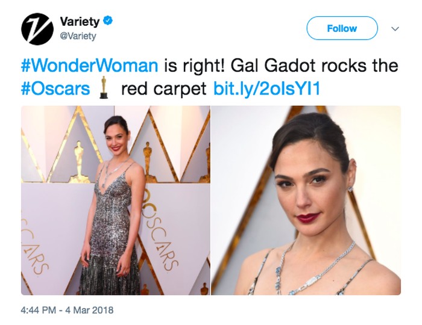Click the @Variety handle
This screenshot has width=422, height=325.
(77, 36)
